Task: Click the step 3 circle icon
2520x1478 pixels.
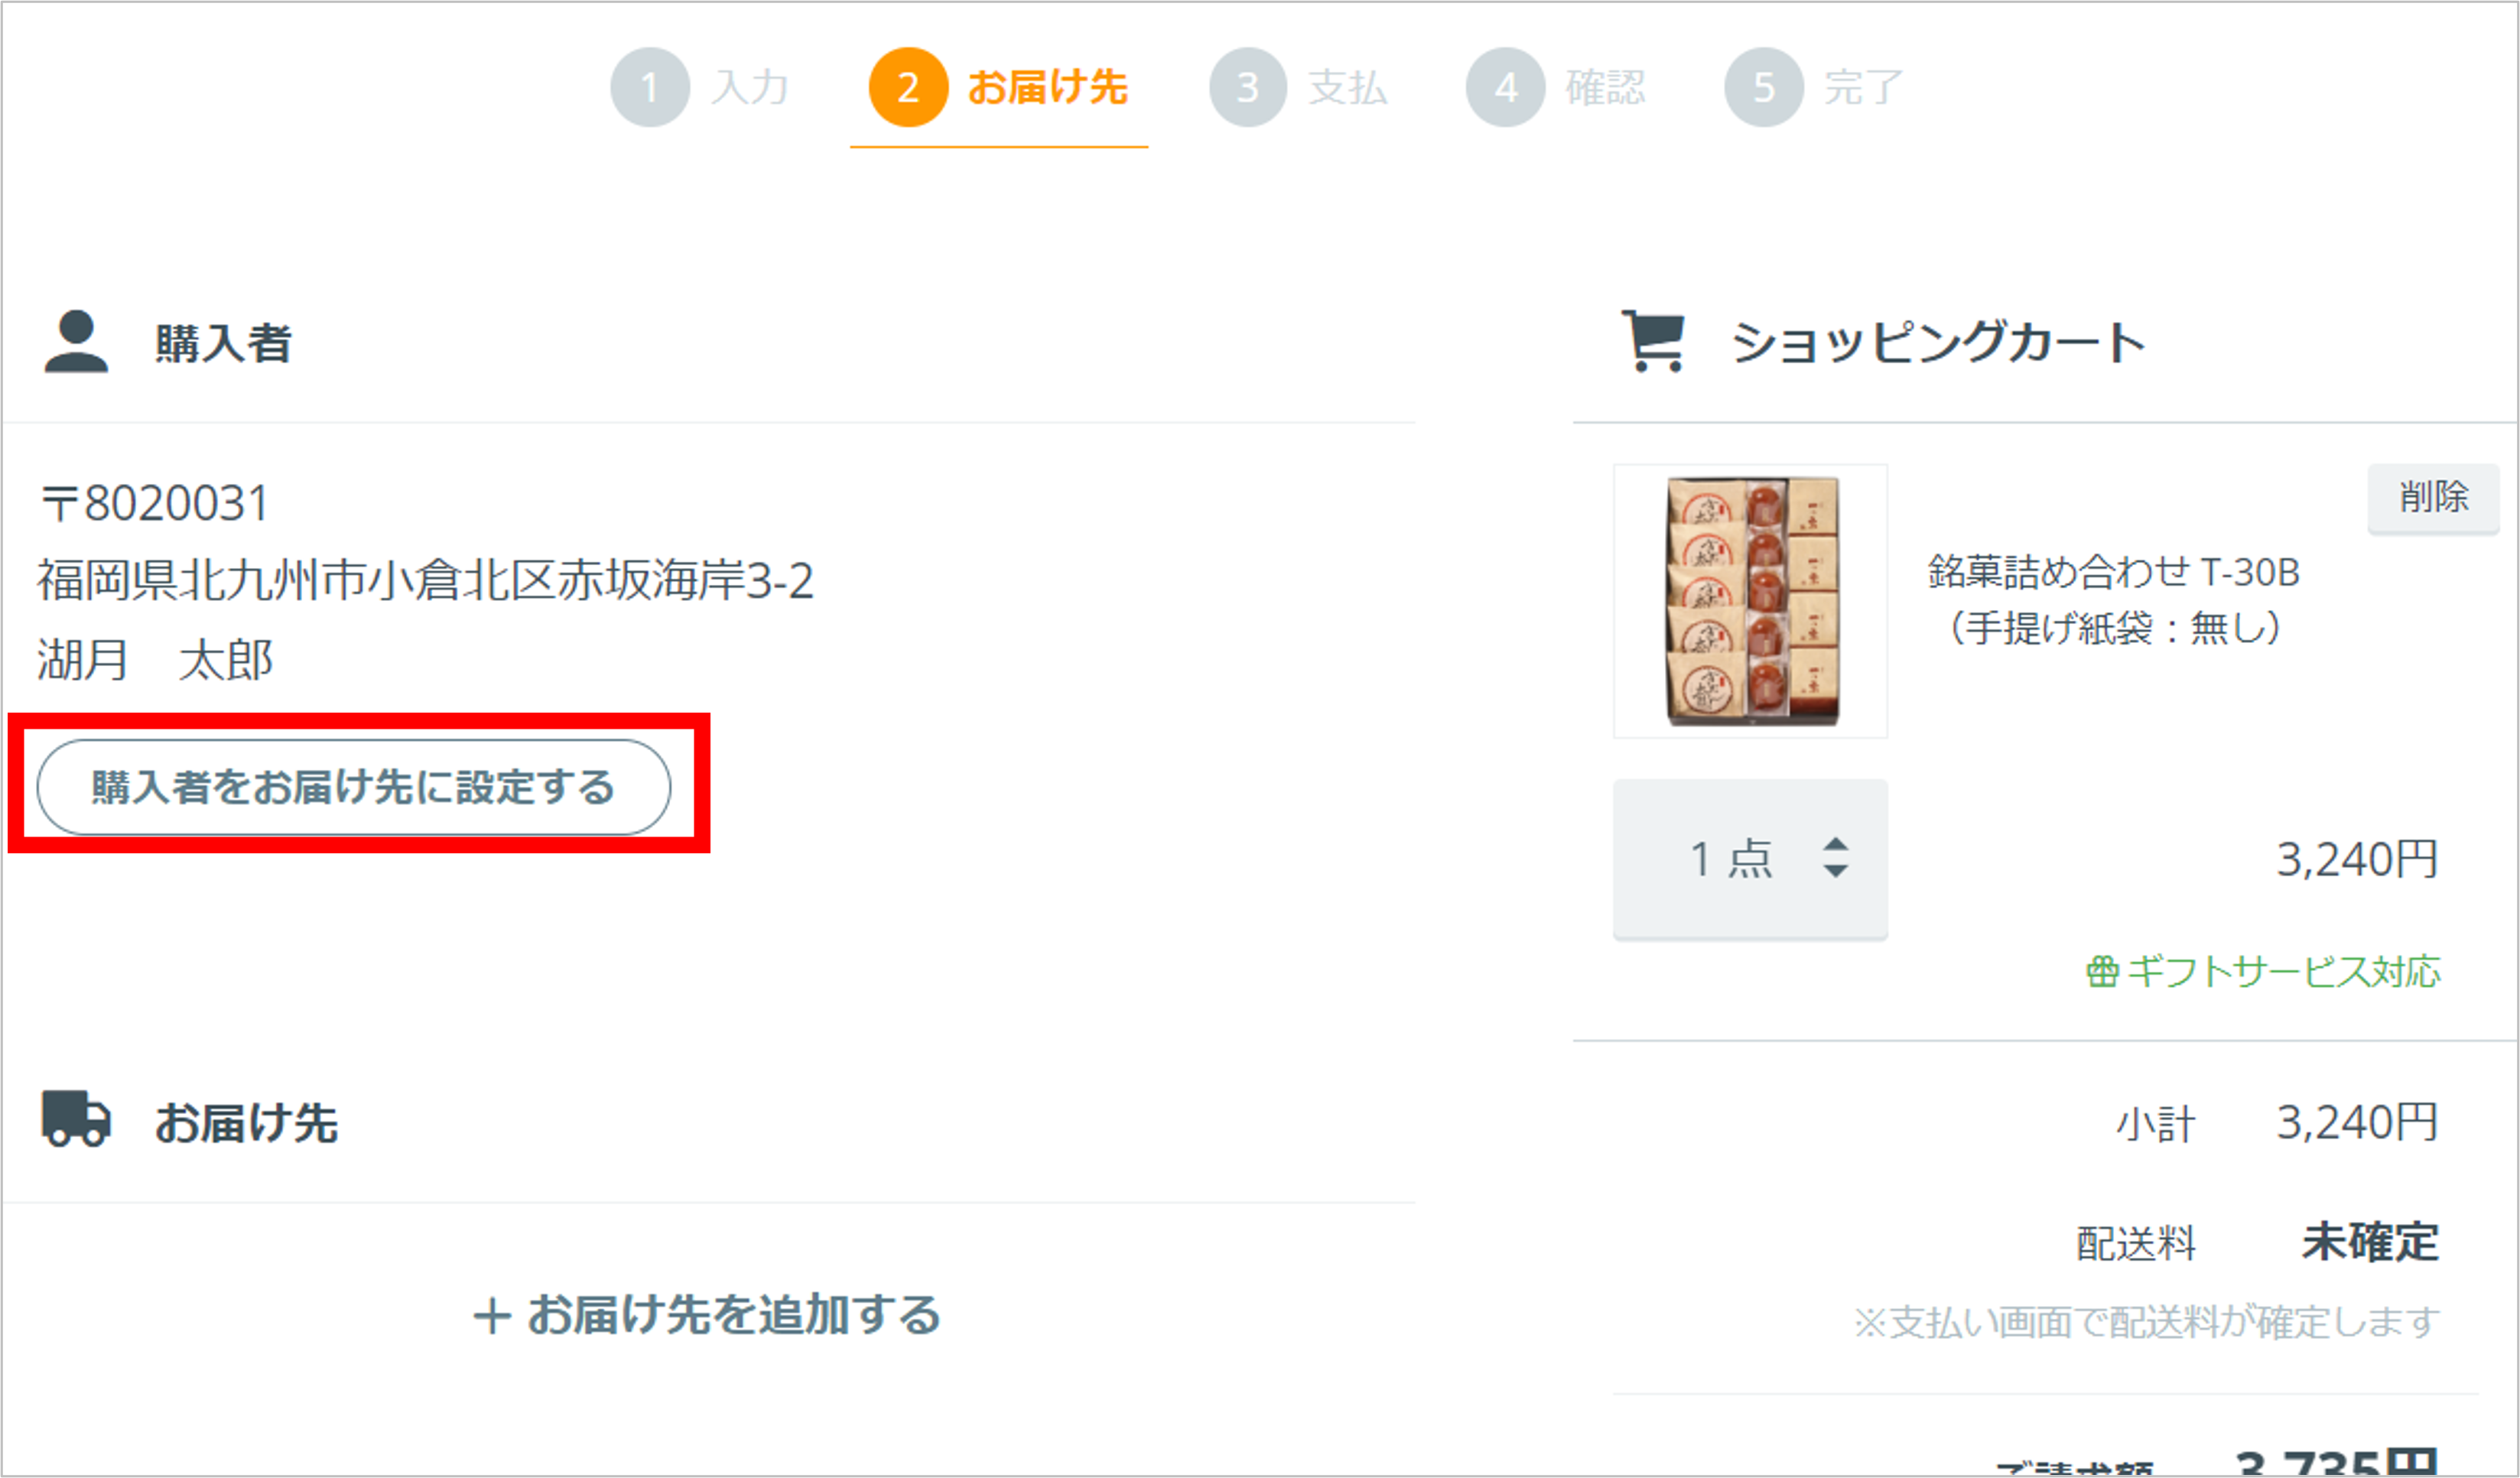Action: [x=1248, y=87]
